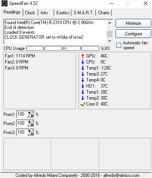
Task: Click the Core 0: 40C temperature text
Action: tap(97, 104)
